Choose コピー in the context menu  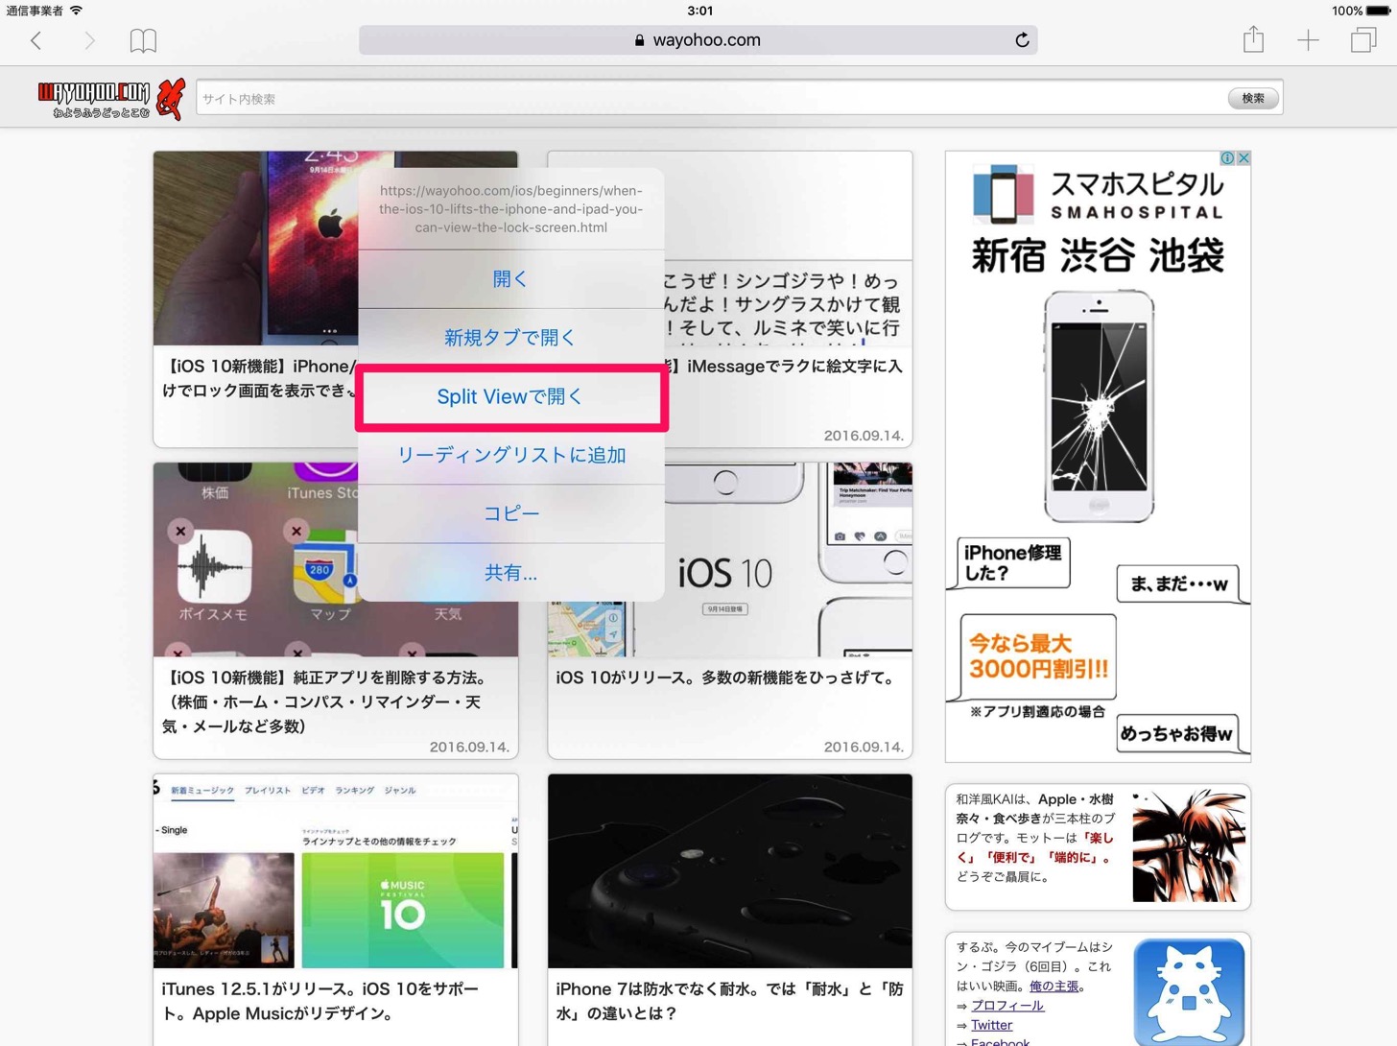pos(510,513)
